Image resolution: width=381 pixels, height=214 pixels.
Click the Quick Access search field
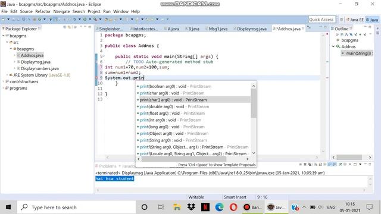coord(322,20)
